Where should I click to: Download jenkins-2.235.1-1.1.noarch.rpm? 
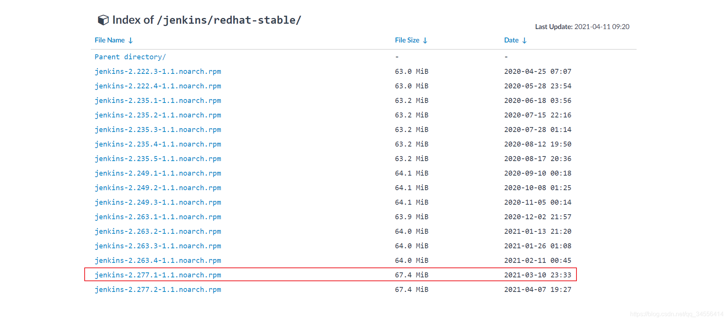pyautogui.click(x=158, y=101)
